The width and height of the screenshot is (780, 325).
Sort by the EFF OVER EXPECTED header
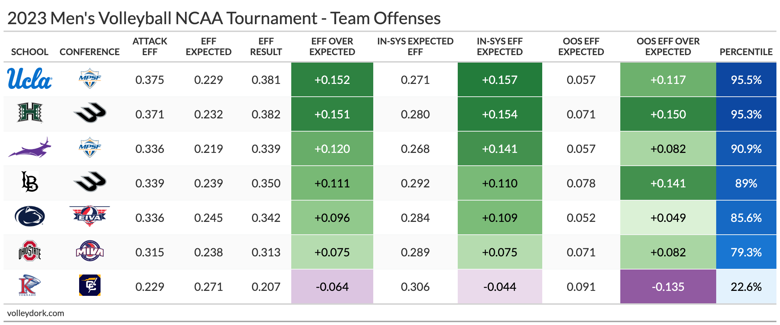point(332,47)
